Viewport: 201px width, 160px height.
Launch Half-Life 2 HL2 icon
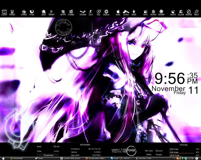point(98,13)
